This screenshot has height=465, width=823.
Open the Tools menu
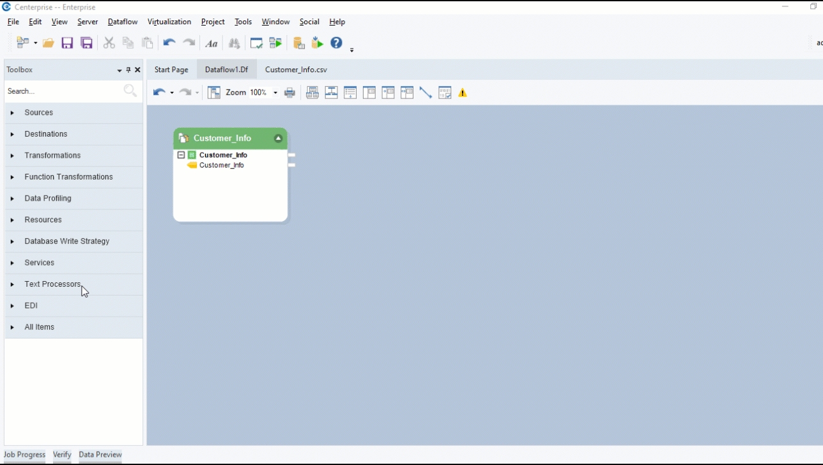243,22
